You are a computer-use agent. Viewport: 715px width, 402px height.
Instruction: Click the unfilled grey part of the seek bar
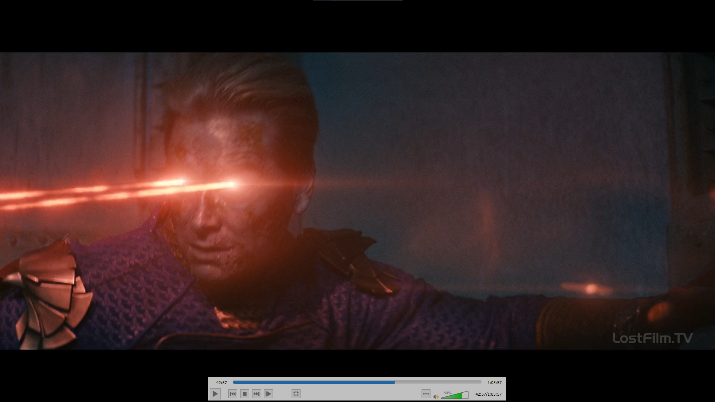click(x=438, y=382)
